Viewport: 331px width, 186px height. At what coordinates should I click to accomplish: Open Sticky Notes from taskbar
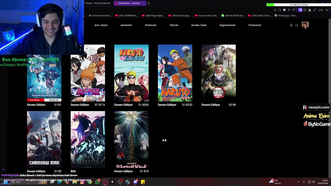coord(143,182)
